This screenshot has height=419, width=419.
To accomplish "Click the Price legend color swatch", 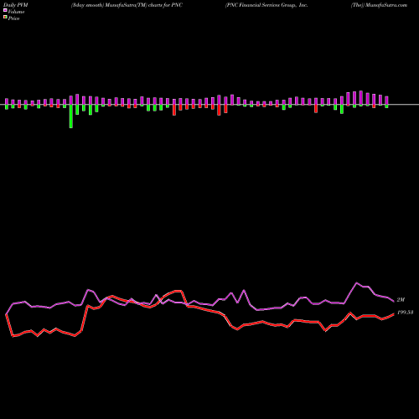I will tap(5, 18).
